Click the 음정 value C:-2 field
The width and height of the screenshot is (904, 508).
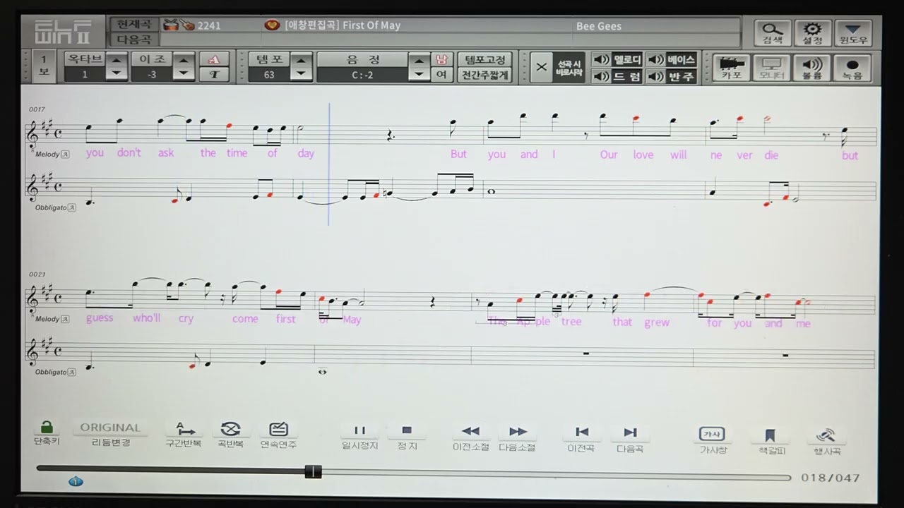click(363, 75)
